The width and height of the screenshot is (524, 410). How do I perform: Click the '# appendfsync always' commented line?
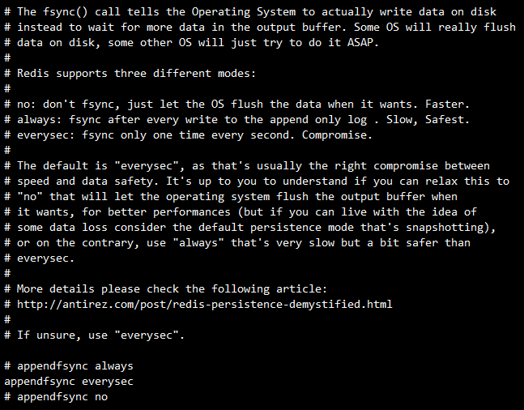(69, 366)
